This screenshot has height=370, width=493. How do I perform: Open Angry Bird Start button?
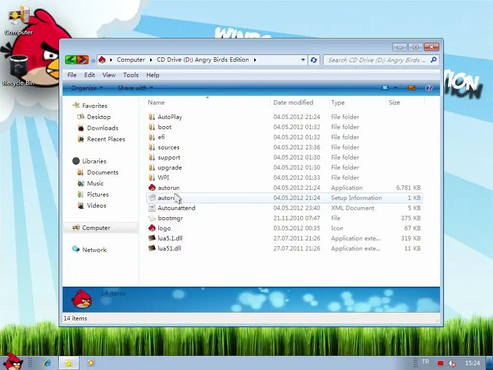[x=13, y=362]
